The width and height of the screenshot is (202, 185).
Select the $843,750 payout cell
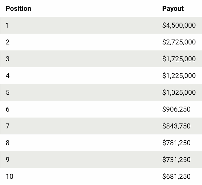pos(176,126)
